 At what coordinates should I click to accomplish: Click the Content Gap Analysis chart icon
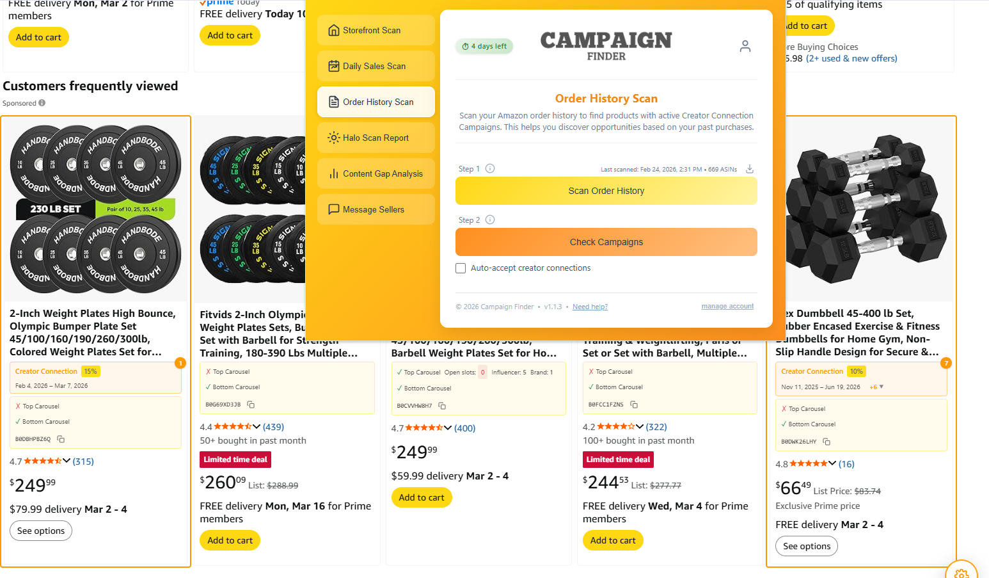click(x=333, y=173)
